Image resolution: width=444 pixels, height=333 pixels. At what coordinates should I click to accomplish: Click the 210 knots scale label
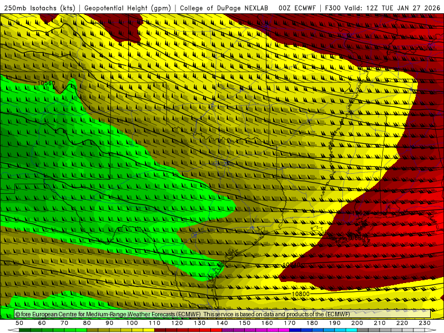click(380, 323)
